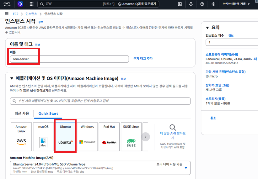Open the Asia Pacific (Seoul) region dropdown
This screenshot has height=179, width=258.
point(236,4)
